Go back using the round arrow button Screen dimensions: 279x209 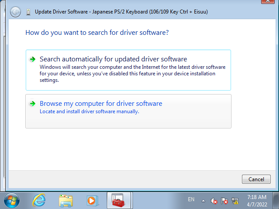point(15,12)
